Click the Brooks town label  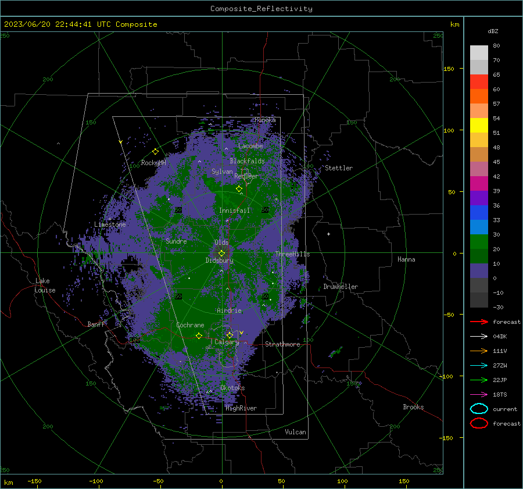413,407
